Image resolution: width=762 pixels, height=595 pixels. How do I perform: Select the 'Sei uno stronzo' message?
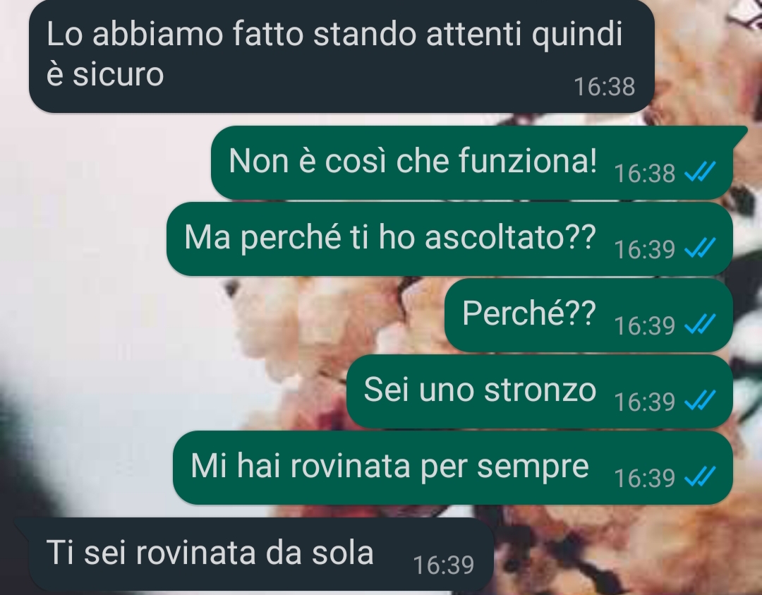tap(540, 391)
